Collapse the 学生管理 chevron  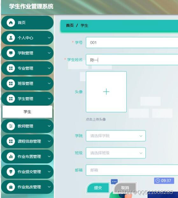coord(49,98)
